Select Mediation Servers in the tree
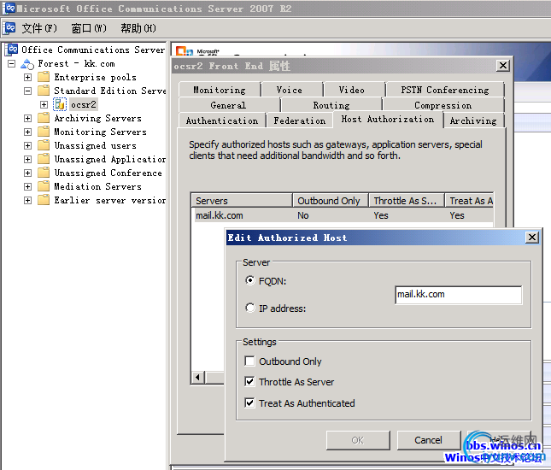 (97, 186)
